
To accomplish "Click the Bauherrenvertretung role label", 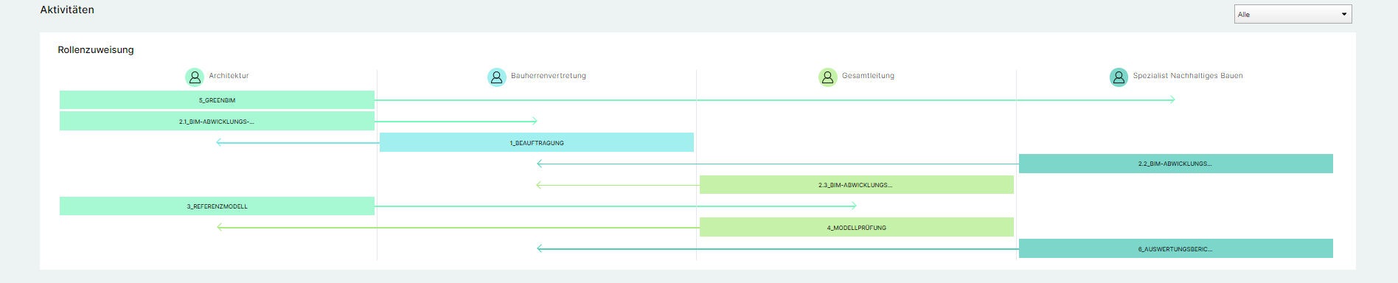I will pos(549,76).
